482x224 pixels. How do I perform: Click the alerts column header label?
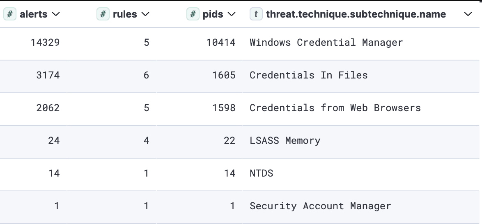(34, 14)
